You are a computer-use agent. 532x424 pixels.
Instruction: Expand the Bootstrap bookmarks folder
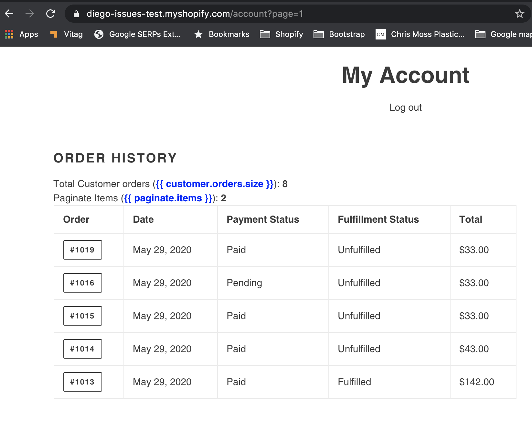point(339,34)
